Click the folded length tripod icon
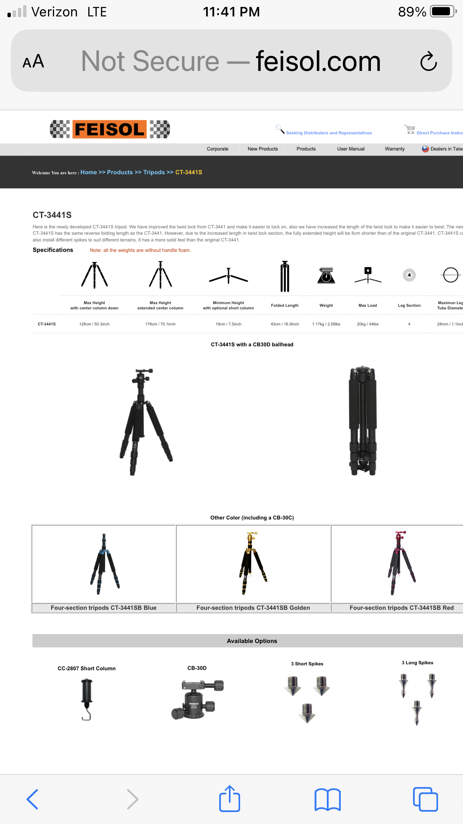The width and height of the screenshot is (463, 824). click(x=285, y=276)
